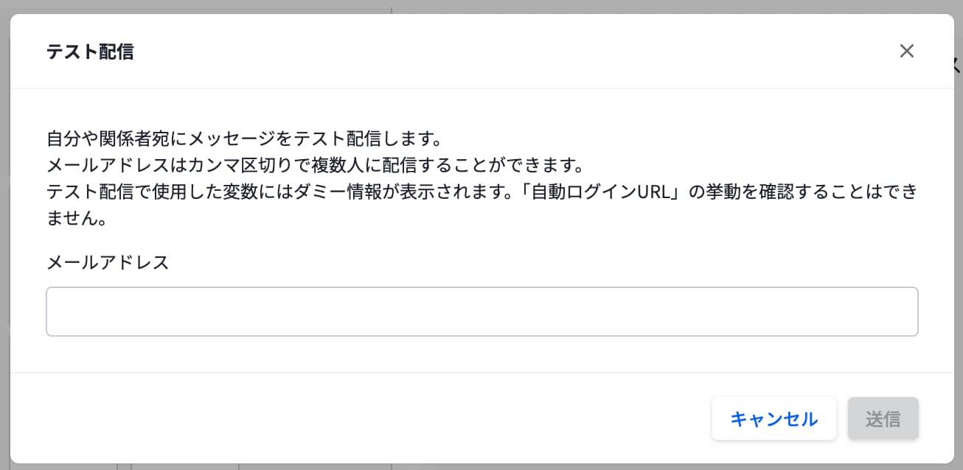Image resolution: width=963 pixels, height=470 pixels.
Task: Dismiss the modal using the X icon
Action: pyautogui.click(x=906, y=51)
